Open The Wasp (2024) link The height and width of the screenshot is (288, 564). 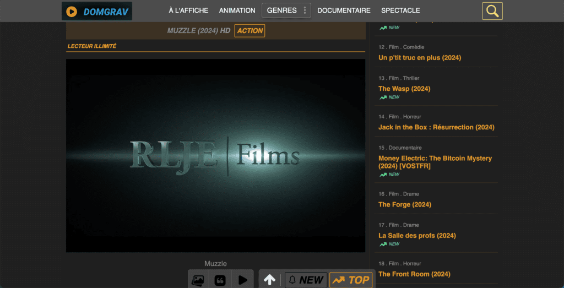tap(404, 89)
